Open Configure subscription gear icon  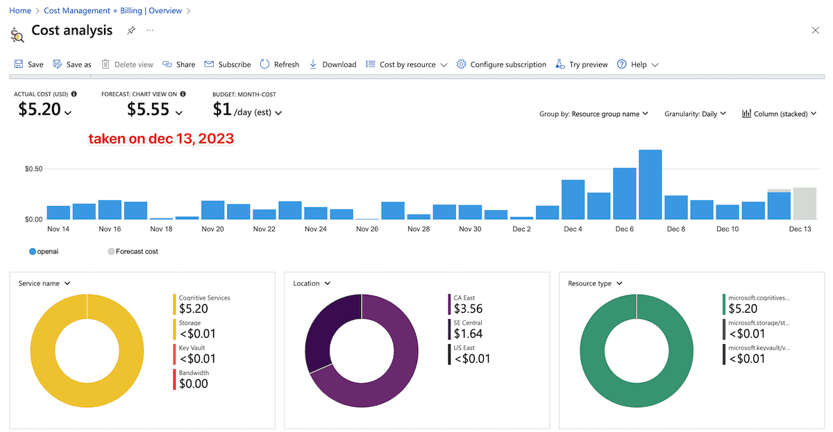[x=461, y=64]
